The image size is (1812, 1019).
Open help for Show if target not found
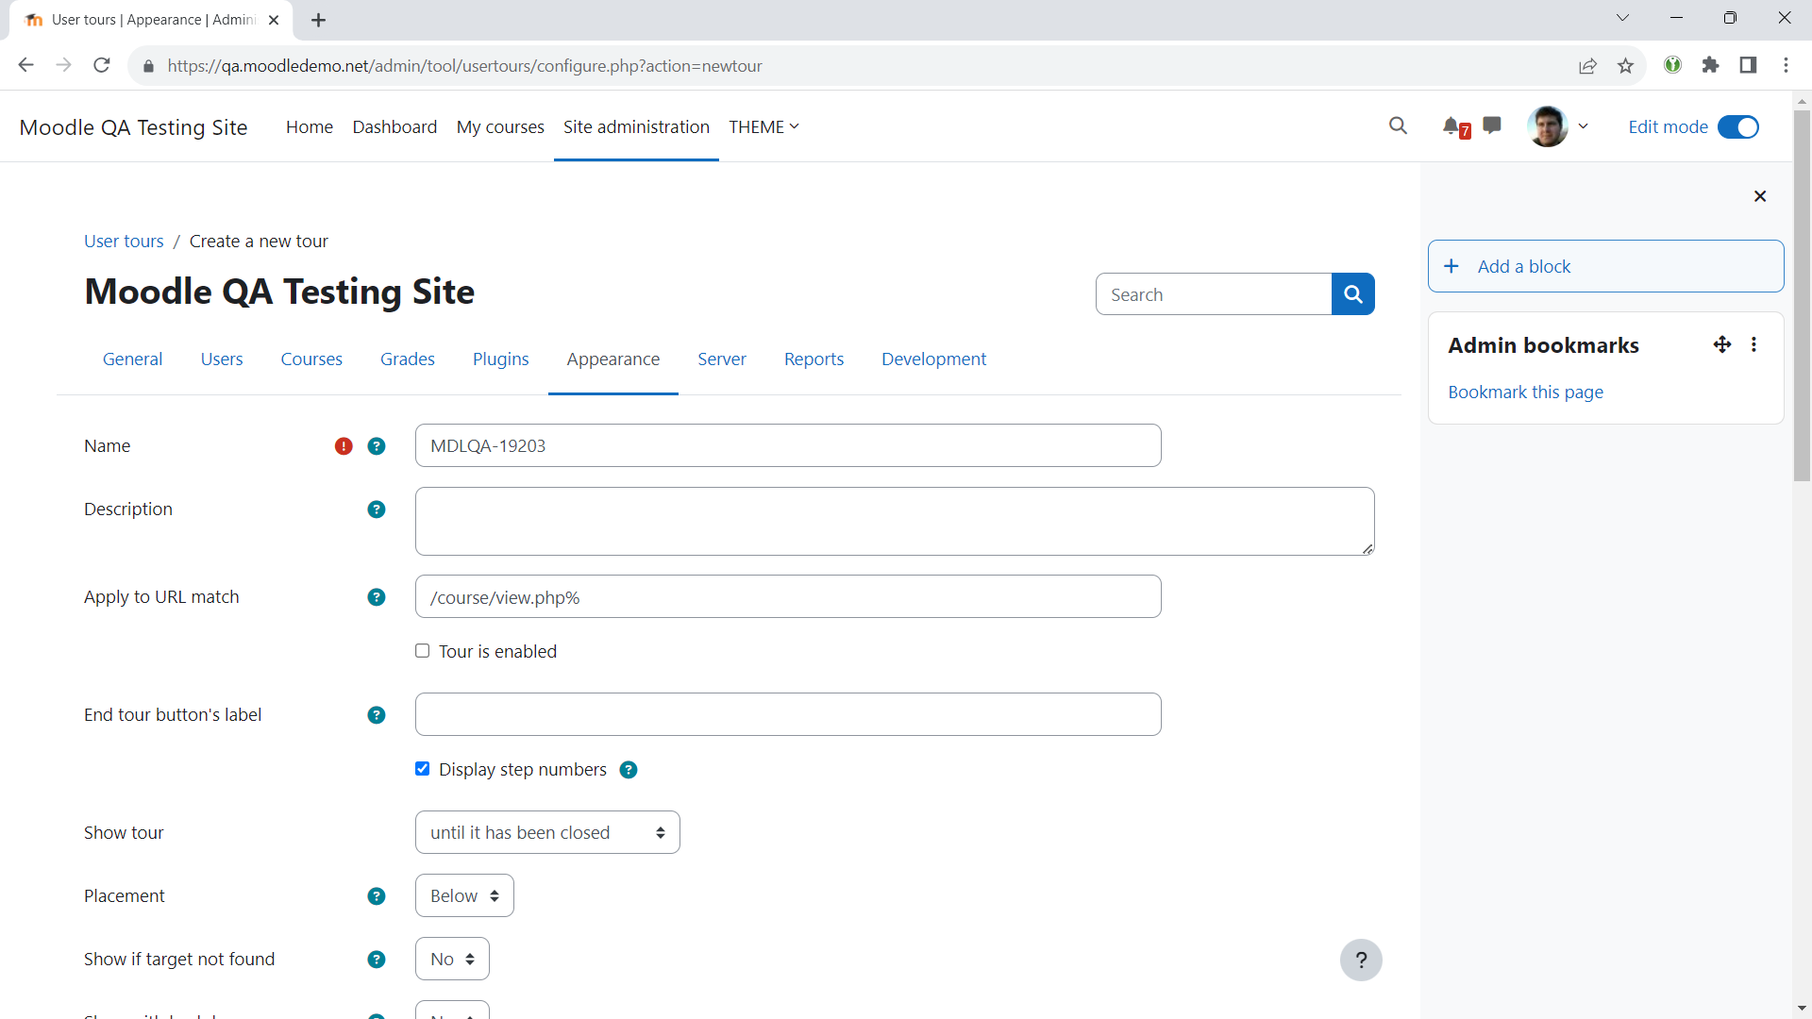click(x=377, y=960)
